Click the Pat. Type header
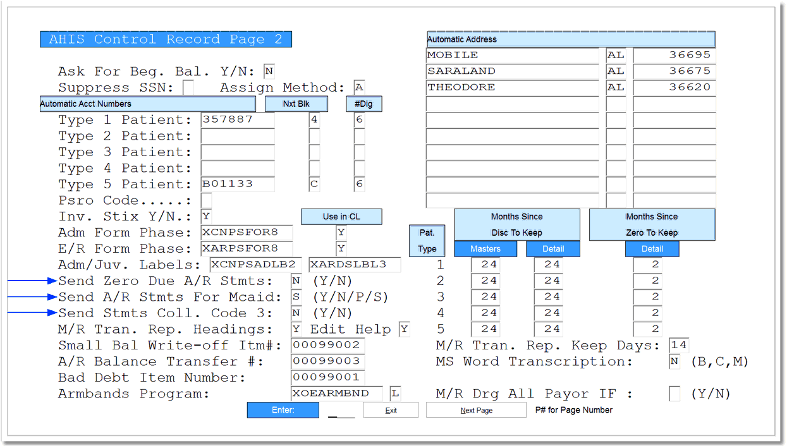 point(427,241)
